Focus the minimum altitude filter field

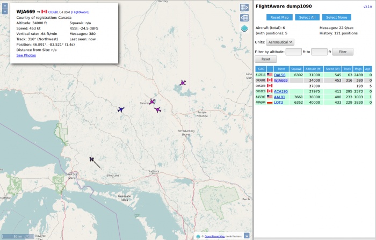click(294, 52)
